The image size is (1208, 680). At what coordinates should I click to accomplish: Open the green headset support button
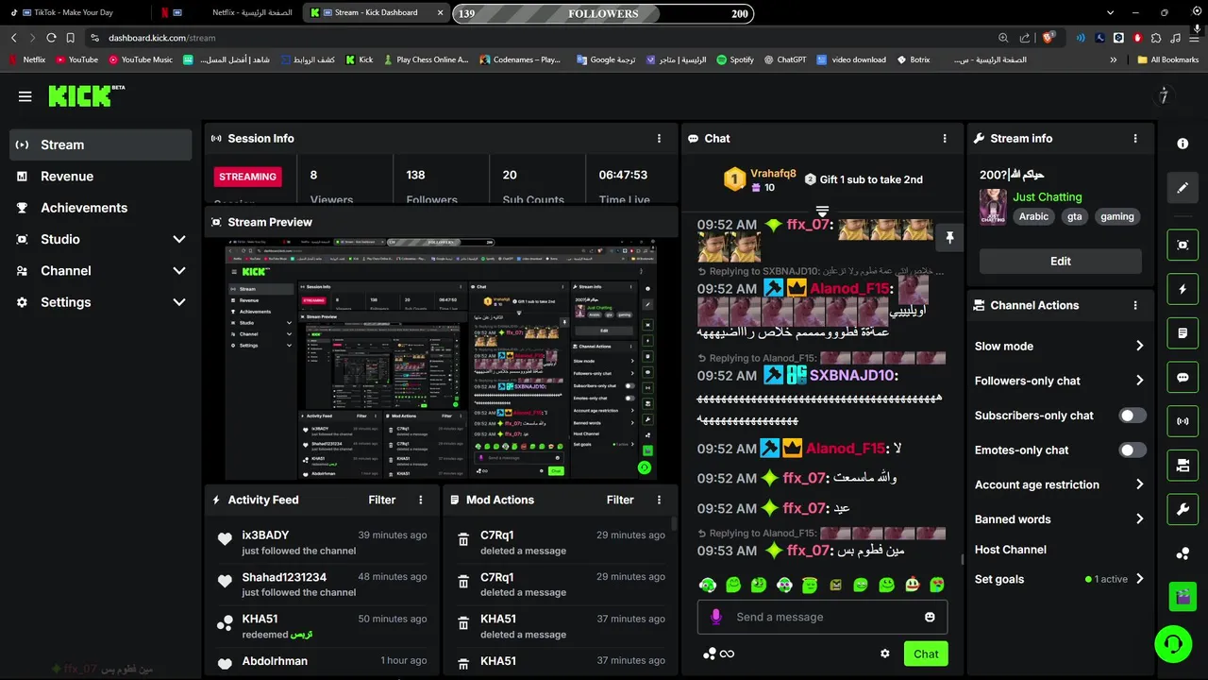click(x=1173, y=644)
